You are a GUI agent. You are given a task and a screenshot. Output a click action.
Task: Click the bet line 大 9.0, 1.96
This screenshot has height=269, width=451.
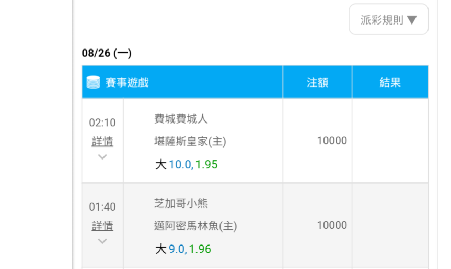click(183, 249)
